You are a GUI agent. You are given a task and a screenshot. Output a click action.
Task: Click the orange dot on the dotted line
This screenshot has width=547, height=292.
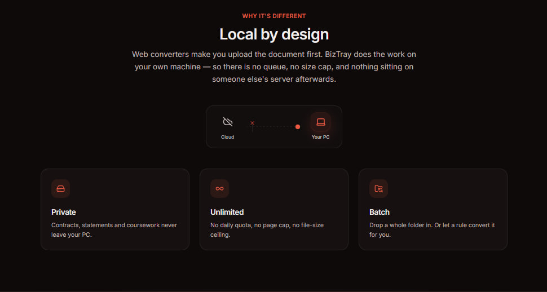pos(298,127)
